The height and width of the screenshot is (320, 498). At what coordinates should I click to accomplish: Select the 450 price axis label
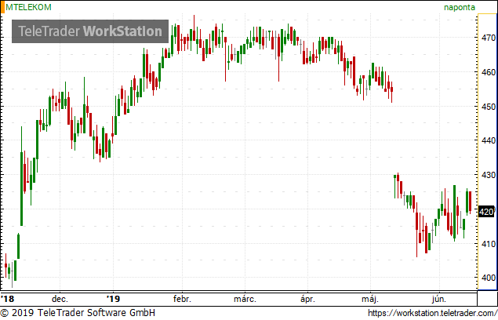489,107
